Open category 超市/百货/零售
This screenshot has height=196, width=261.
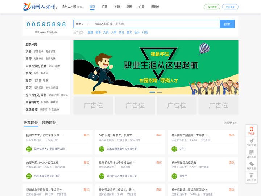[36, 95]
